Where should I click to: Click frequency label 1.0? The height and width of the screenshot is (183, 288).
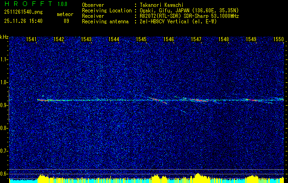(x=4, y=82)
